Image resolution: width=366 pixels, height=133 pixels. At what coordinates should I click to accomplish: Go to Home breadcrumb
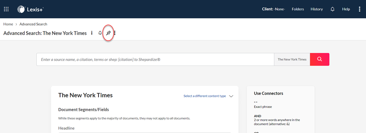tap(8, 24)
